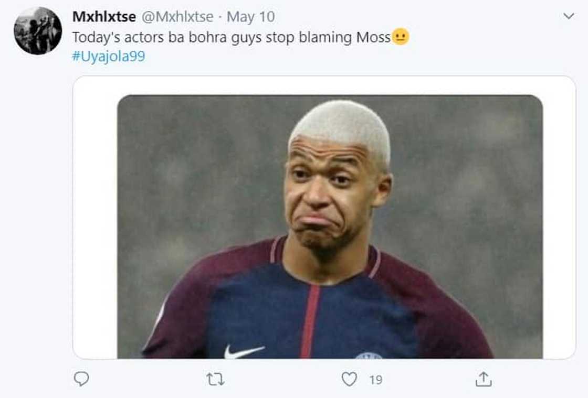Click the white border of media card

click(x=94, y=220)
